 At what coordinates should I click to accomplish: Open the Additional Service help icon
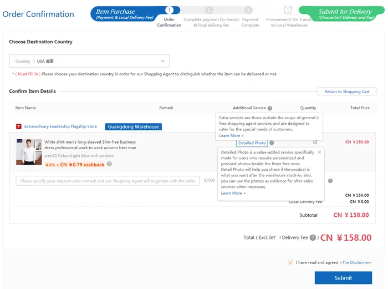point(270,108)
